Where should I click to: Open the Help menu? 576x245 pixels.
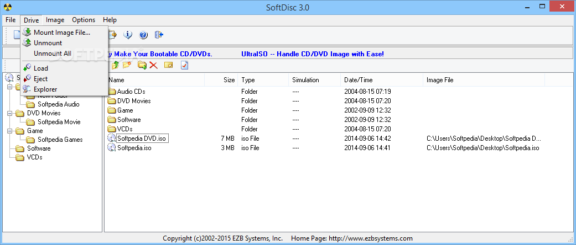110,20
